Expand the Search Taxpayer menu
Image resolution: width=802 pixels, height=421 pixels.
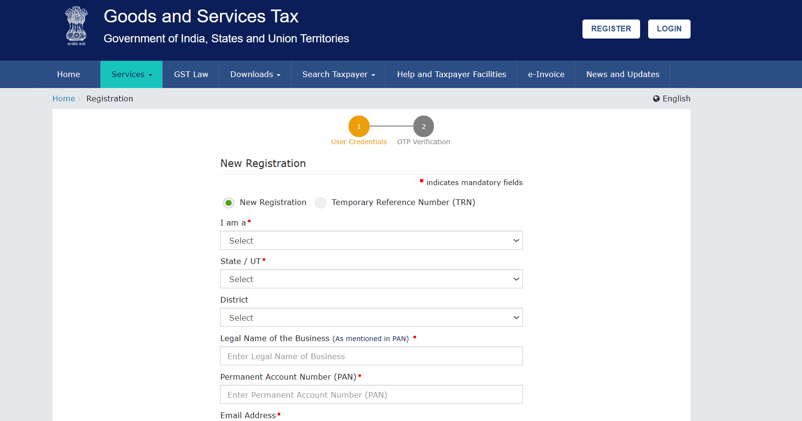click(x=339, y=74)
